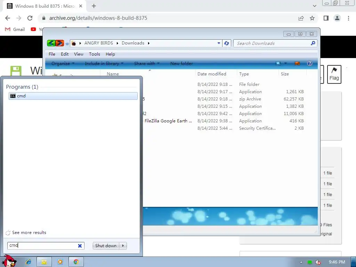Open Windows Media Player from taskbar
Viewport: 356px width, 267px height.
click(60, 262)
